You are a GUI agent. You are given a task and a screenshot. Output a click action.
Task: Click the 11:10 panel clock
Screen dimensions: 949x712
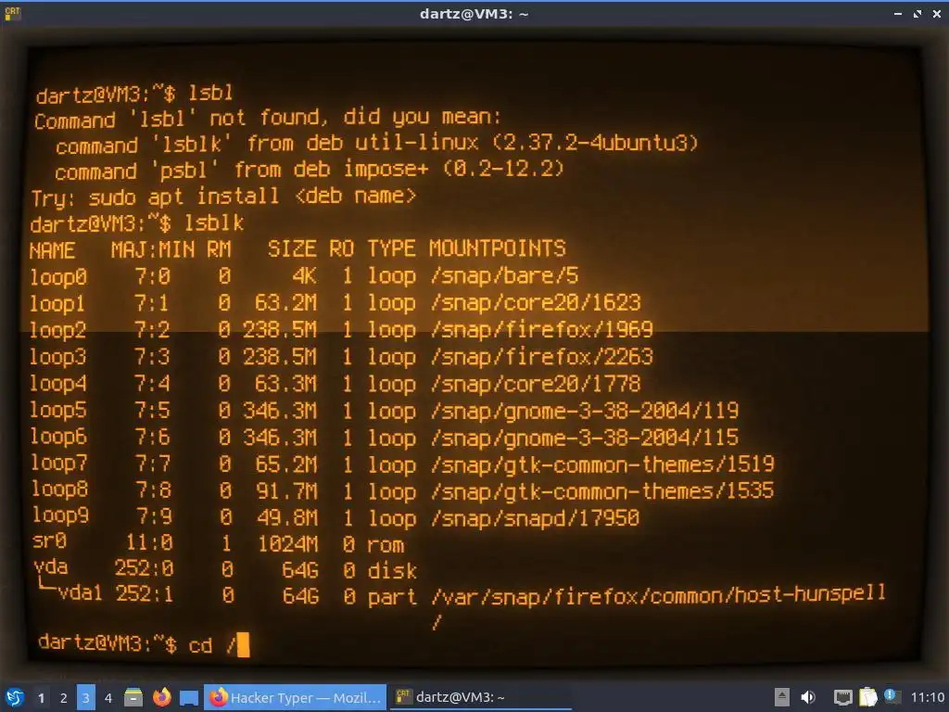click(x=927, y=697)
